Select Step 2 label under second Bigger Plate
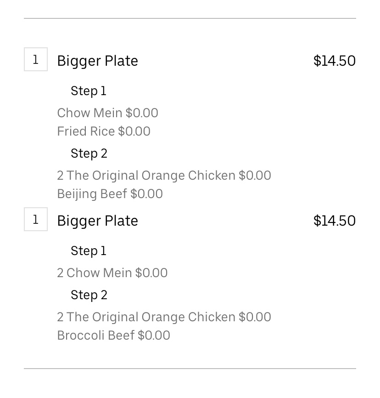Viewport: 380px width, 398px height. 89,295
